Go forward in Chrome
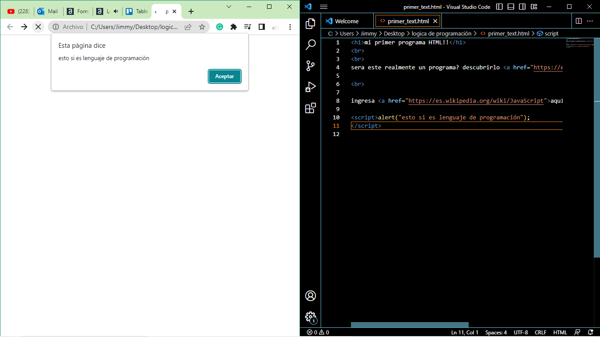Image resolution: width=600 pixels, height=337 pixels. coord(24,27)
